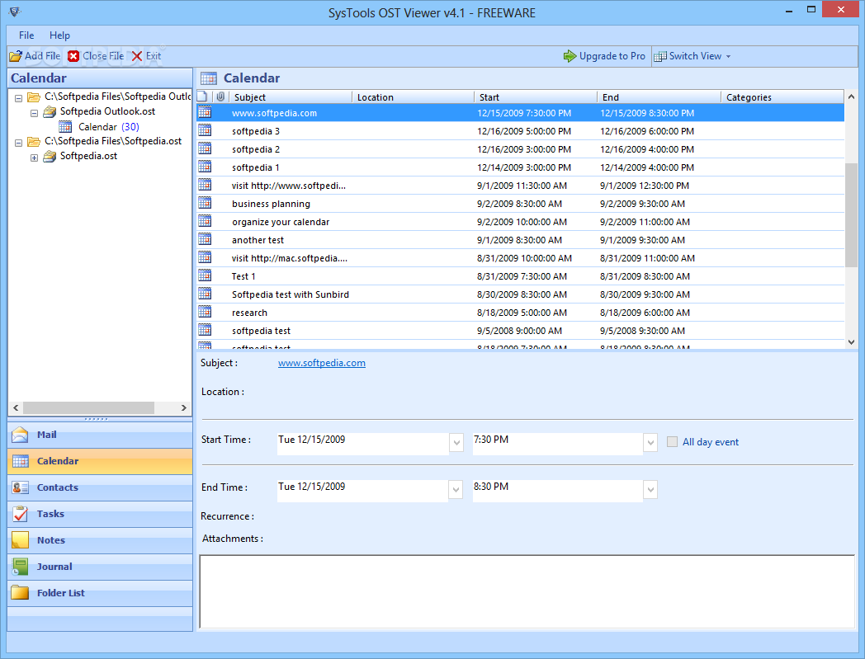Viewport: 865px width, 659px height.
Task: Switch to the Contacts section
Action: (x=100, y=487)
